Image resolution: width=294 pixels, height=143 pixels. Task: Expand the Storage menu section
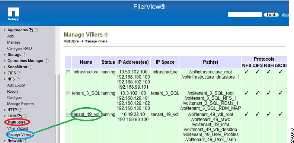15,55
